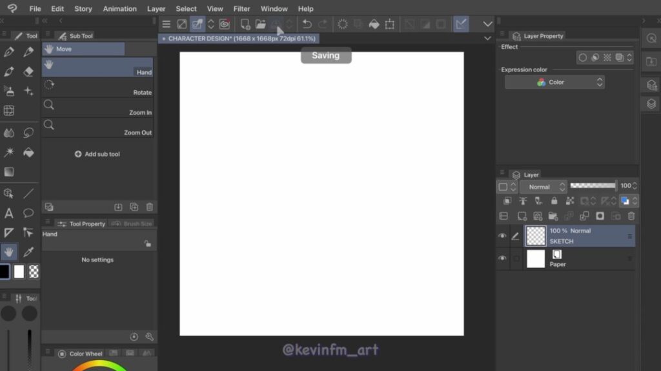The width and height of the screenshot is (661, 371).
Task: Select the Zoom Out sub tool
Action: click(x=97, y=128)
